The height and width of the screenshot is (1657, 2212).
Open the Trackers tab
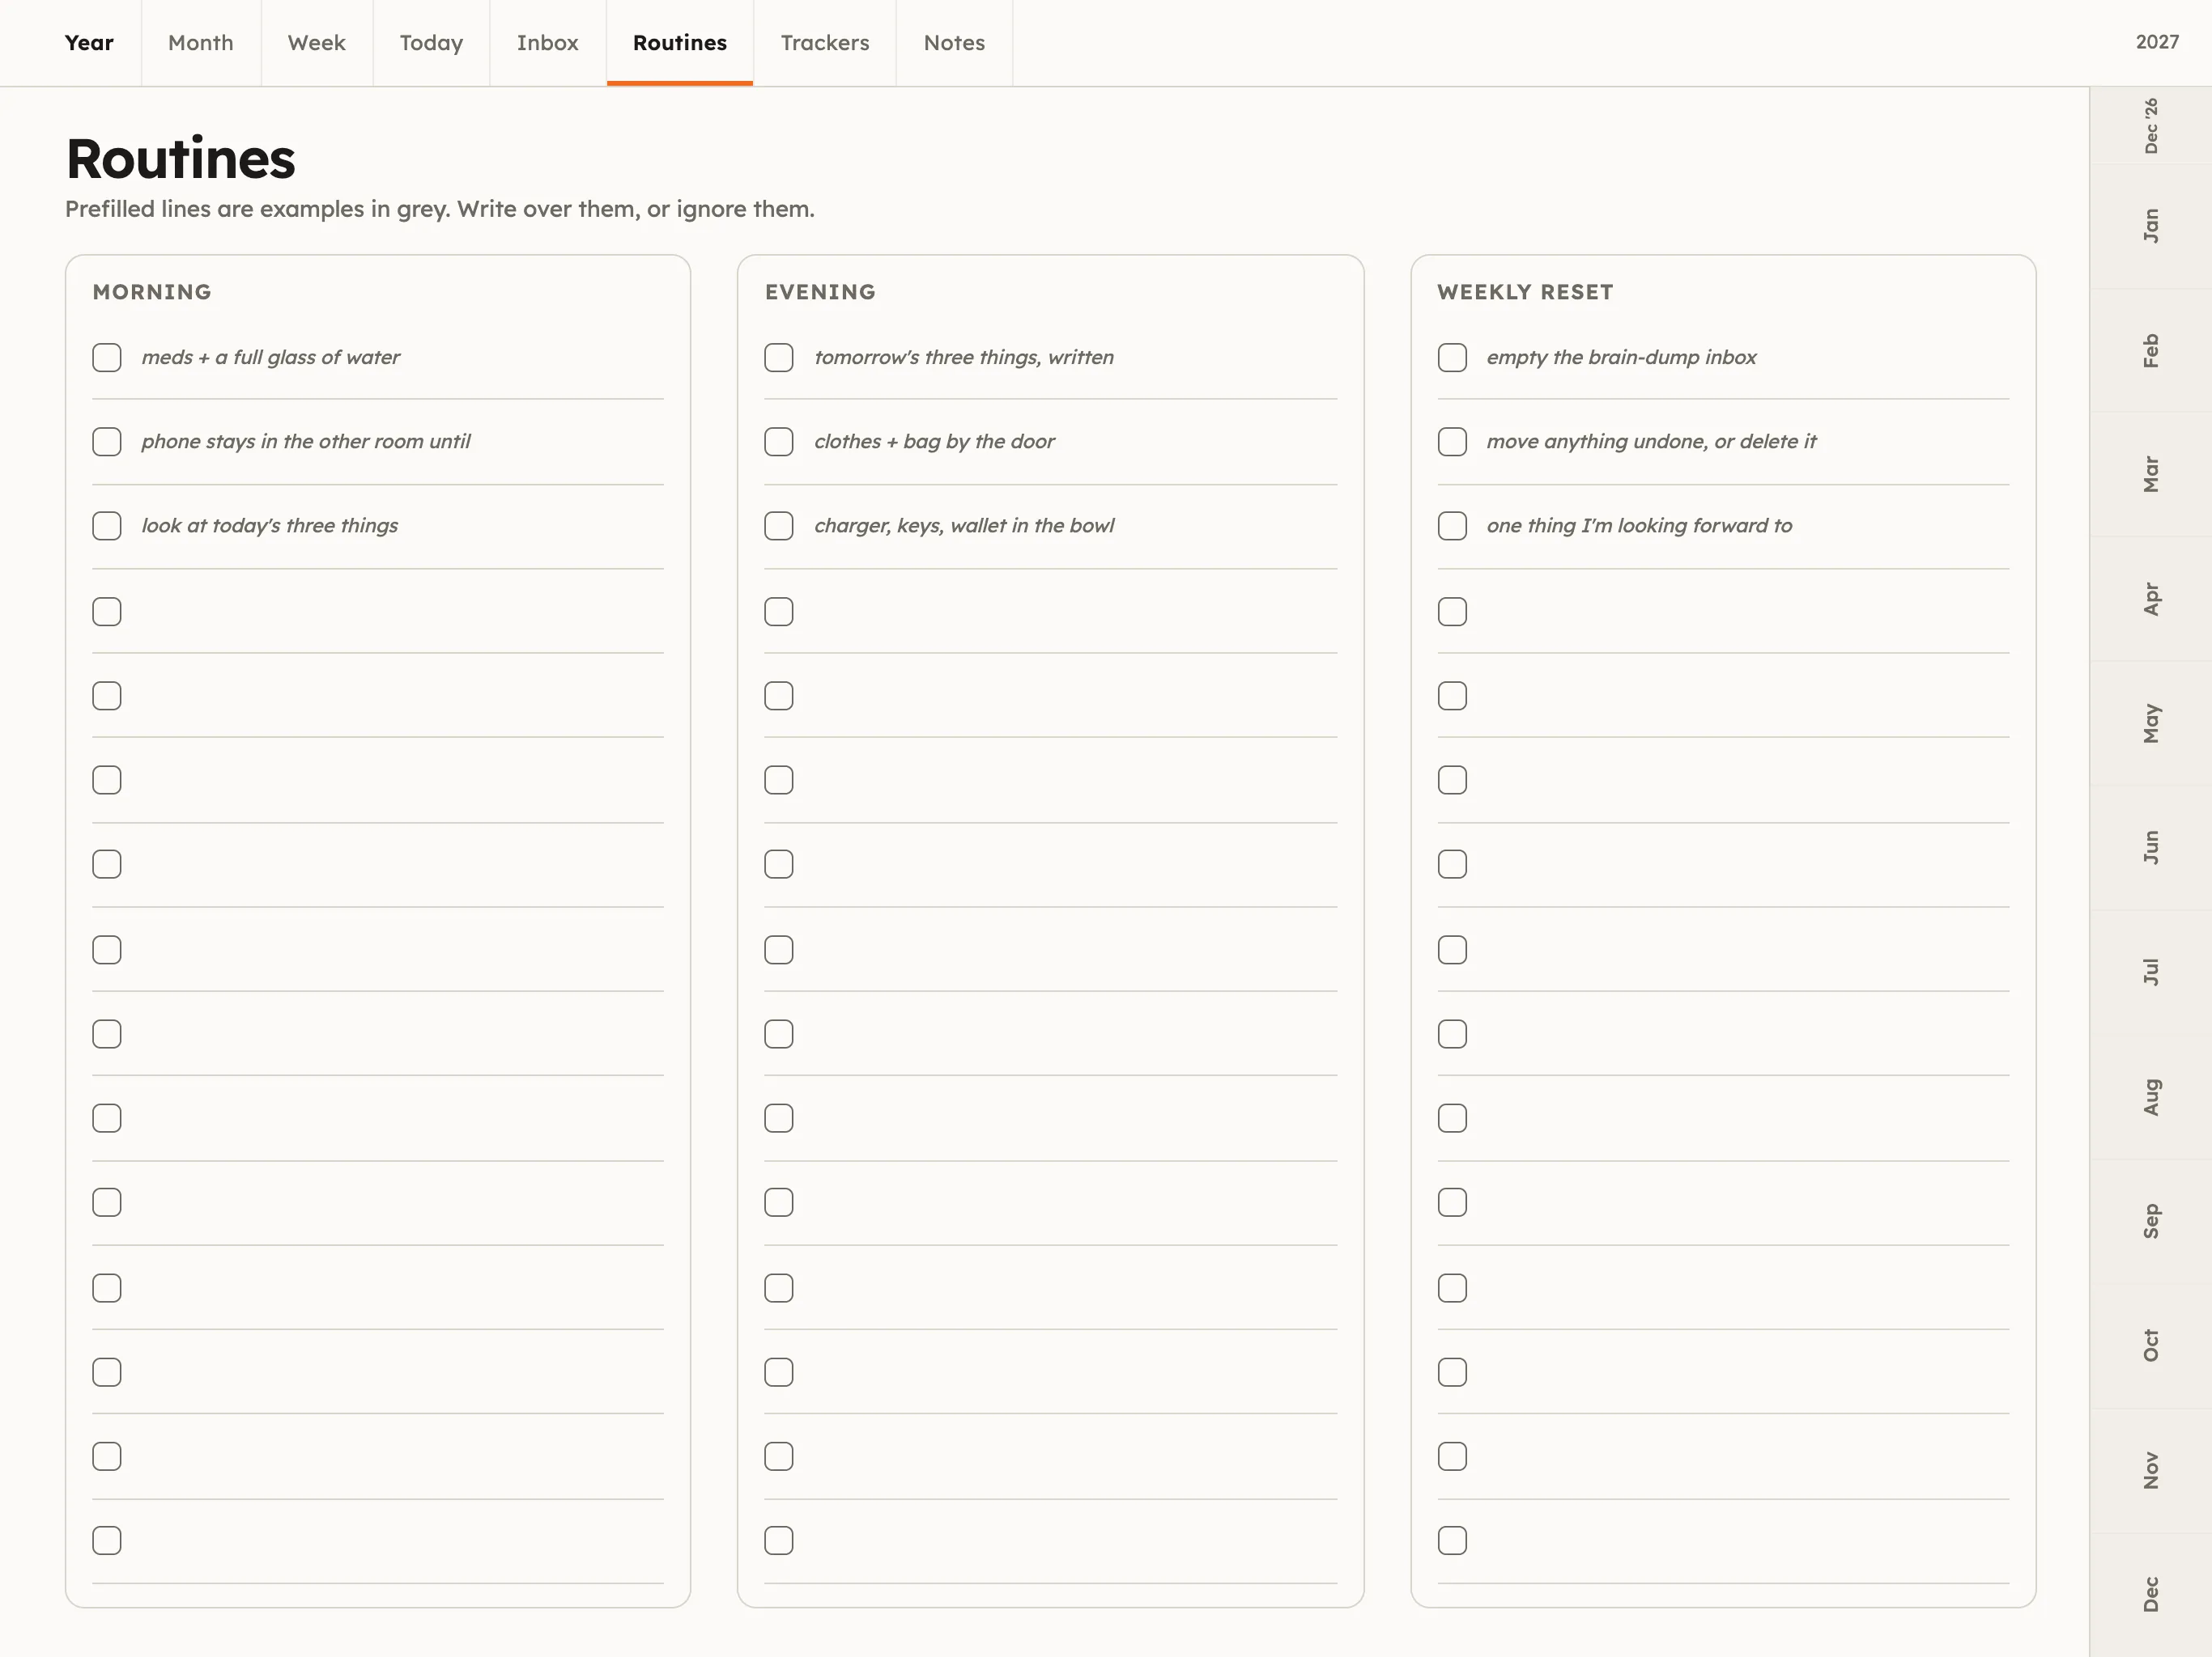point(825,43)
